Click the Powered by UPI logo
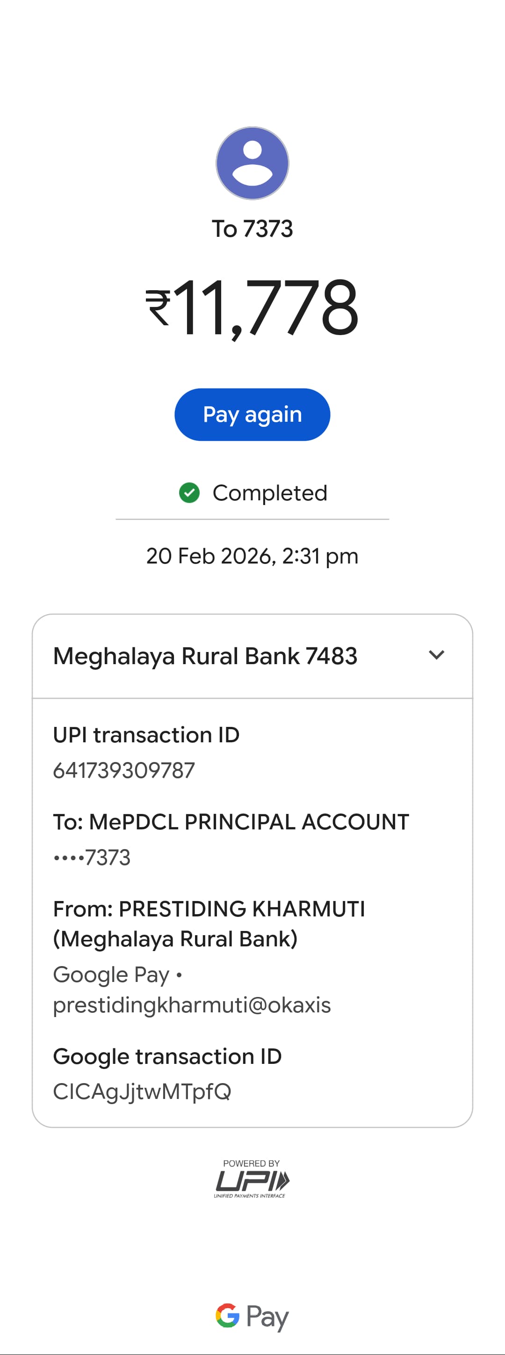The height and width of the screenshot is (1355, 505). (252, 1179)
